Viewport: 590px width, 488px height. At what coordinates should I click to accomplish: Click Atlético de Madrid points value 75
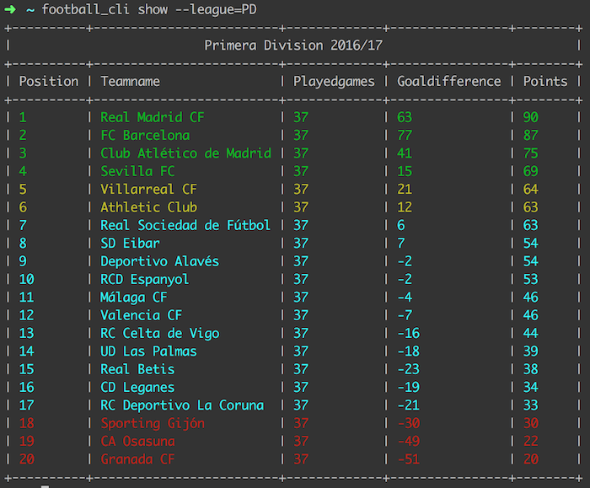point(530,153)
